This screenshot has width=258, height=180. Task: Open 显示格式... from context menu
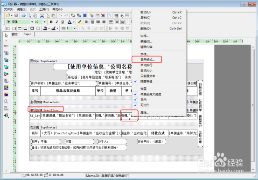click(x=159, y=60)
